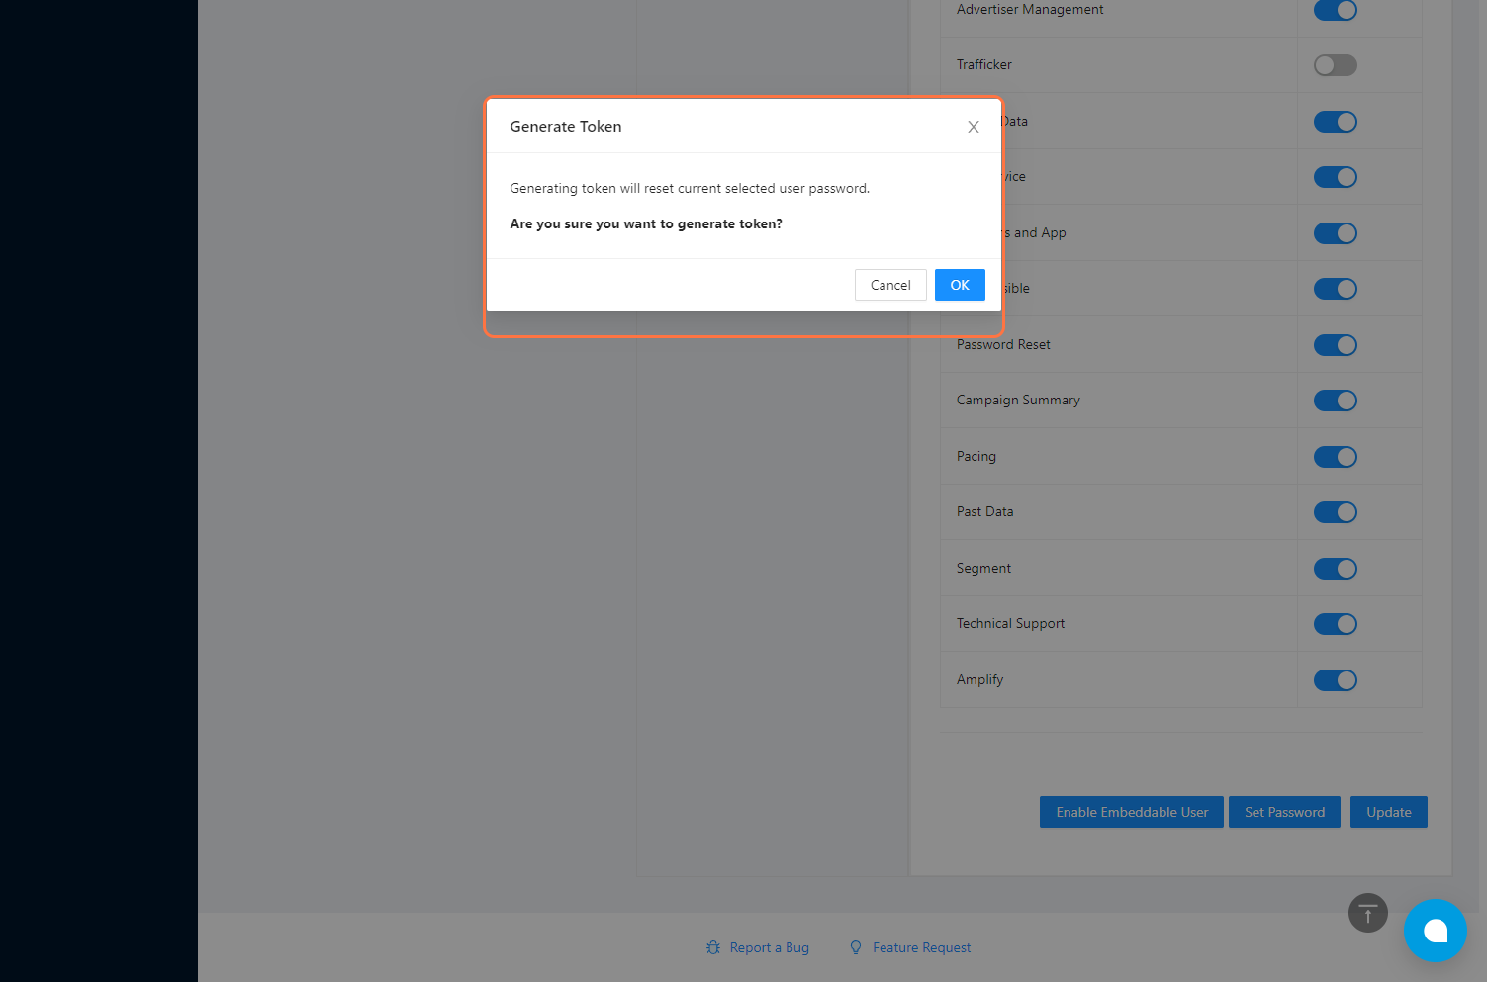The width and height of the screenshot is (1487, 982).
Task: Close the Generate Token dialog with X
Action: click(x=974, y=127)
